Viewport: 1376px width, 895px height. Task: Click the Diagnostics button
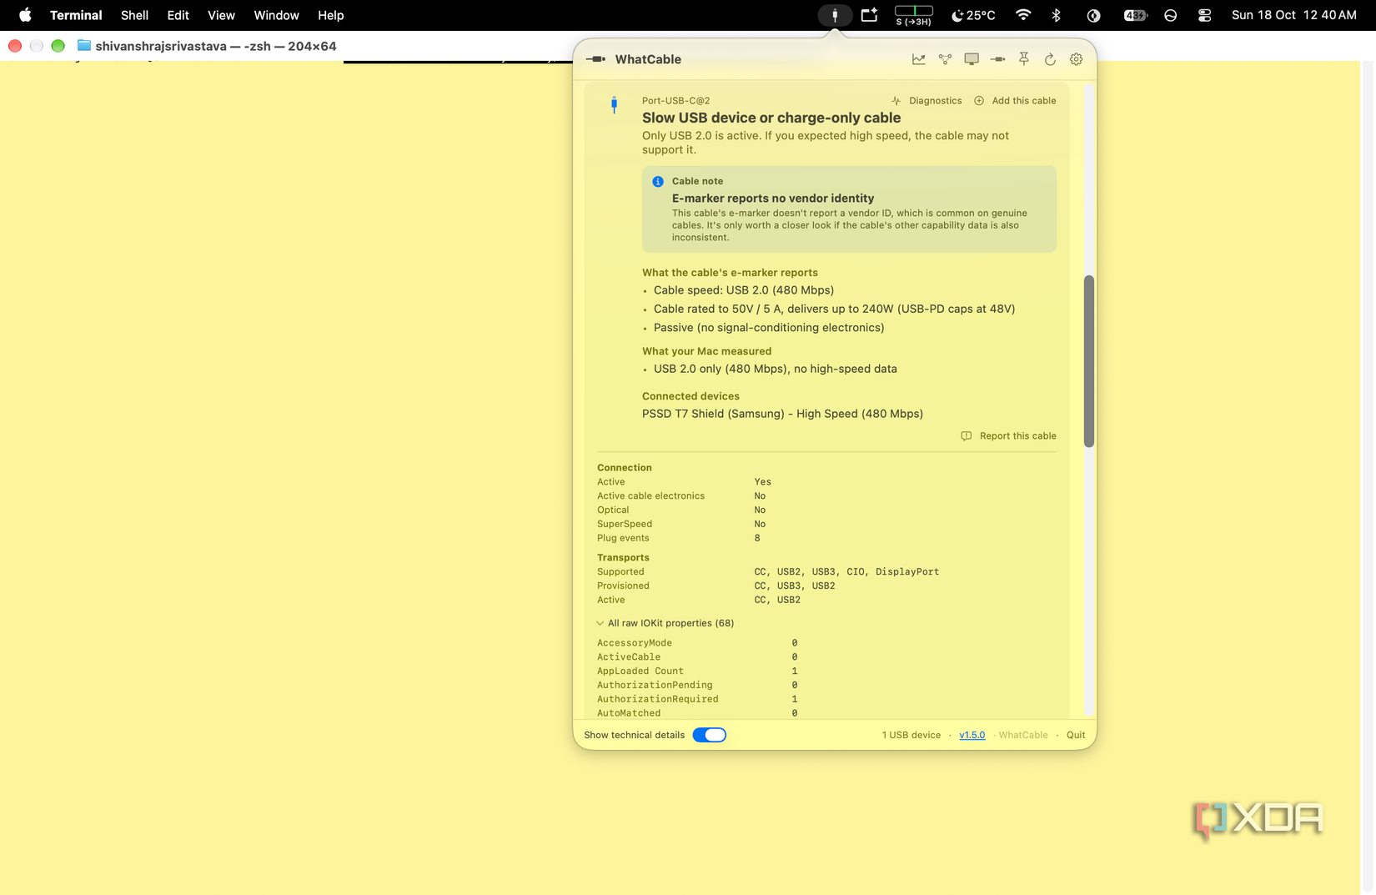click(926, 100)
